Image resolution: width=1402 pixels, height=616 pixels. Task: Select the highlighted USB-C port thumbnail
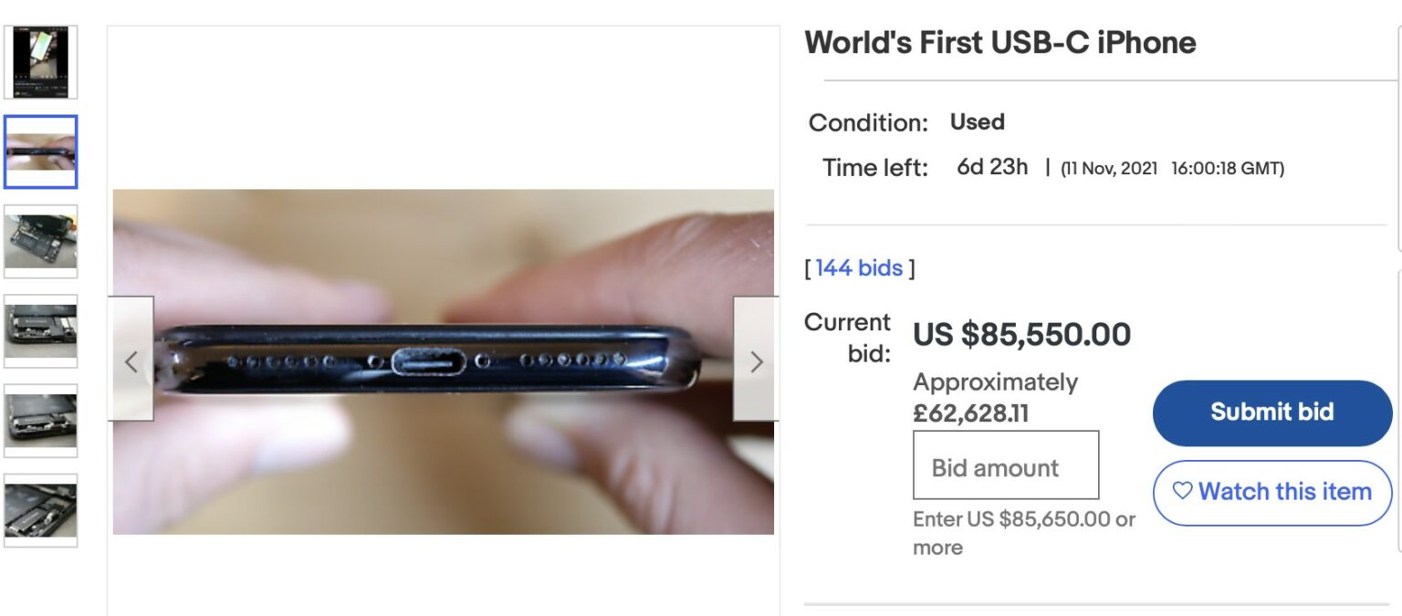point(41,151)
